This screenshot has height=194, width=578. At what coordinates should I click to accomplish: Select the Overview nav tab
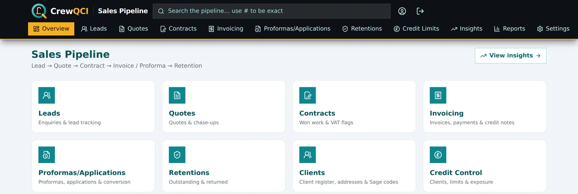51,29
